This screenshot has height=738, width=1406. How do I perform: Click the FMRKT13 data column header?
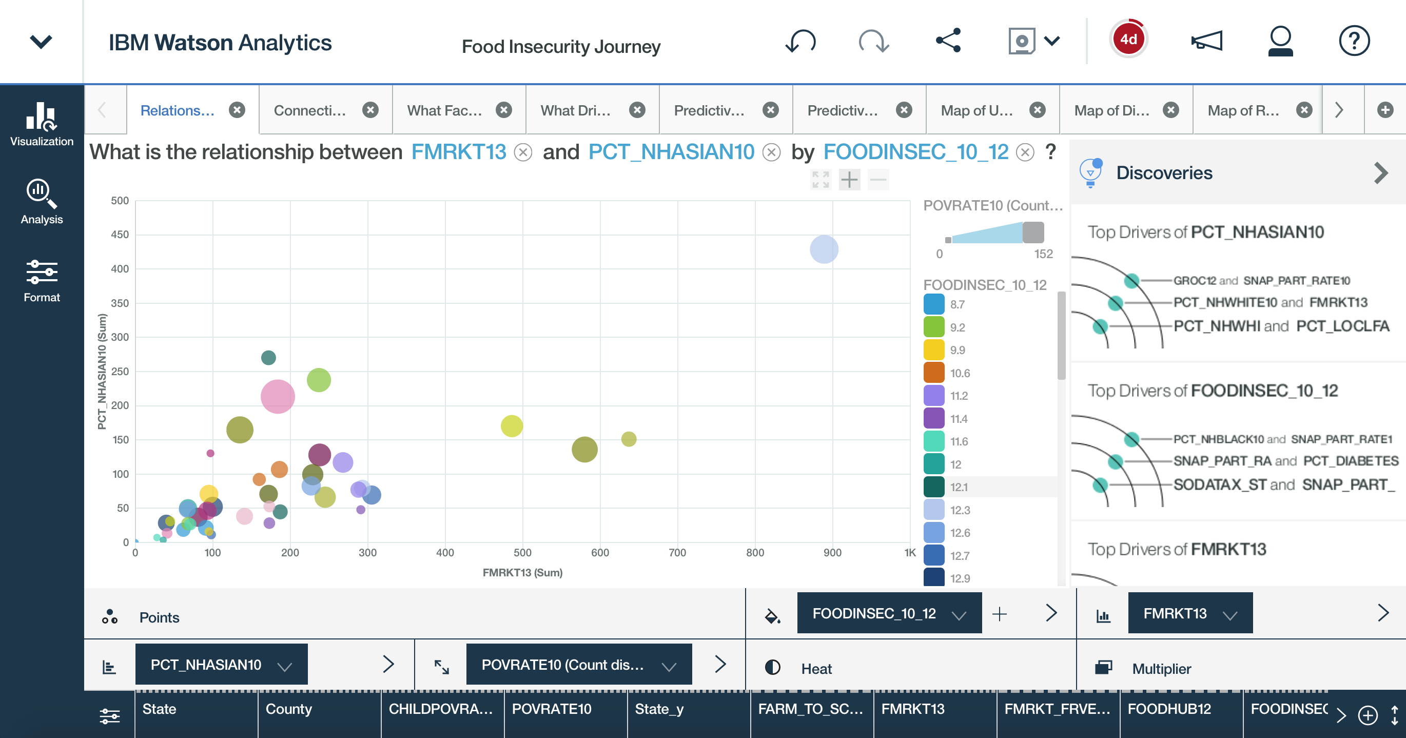click(x=912, y=709)
